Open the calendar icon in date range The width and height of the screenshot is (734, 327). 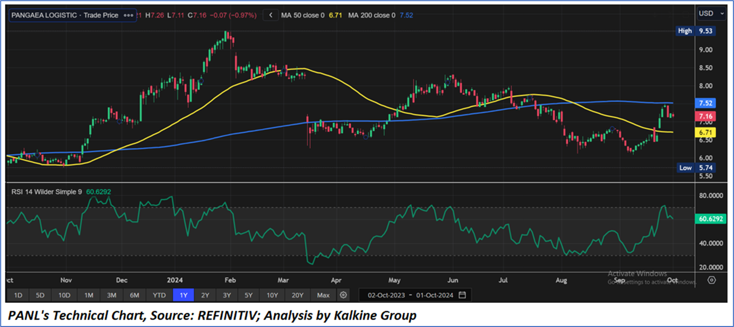pyautogui.click(x=462, y=295)
